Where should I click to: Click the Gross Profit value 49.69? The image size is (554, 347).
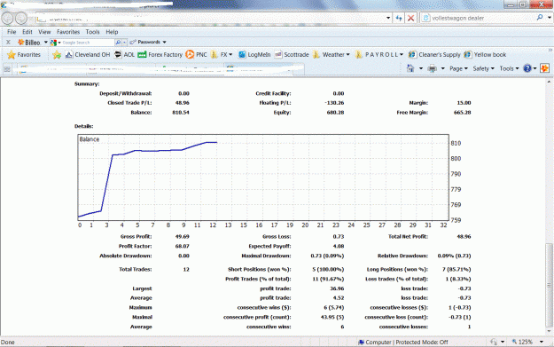[x=183, y=237]
